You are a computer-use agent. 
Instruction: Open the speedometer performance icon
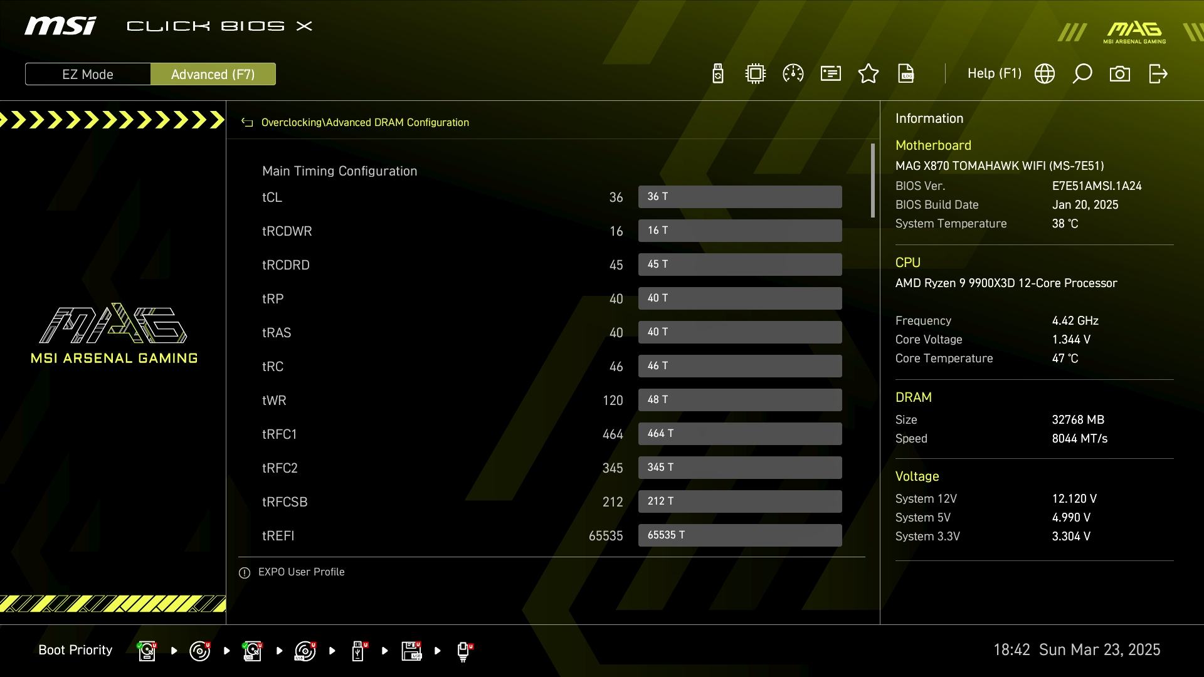pyautogui.click(x=793, y=73)
